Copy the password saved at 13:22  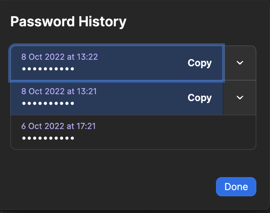point(199,63)
